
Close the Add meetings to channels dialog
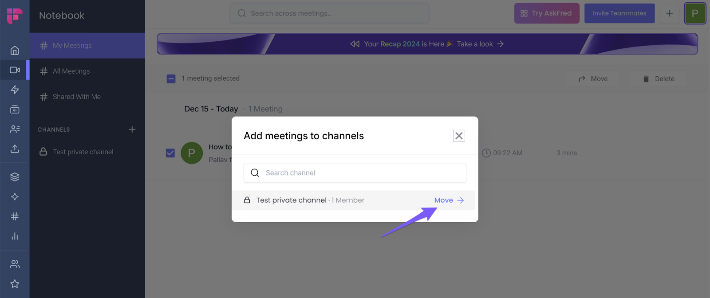459,136
